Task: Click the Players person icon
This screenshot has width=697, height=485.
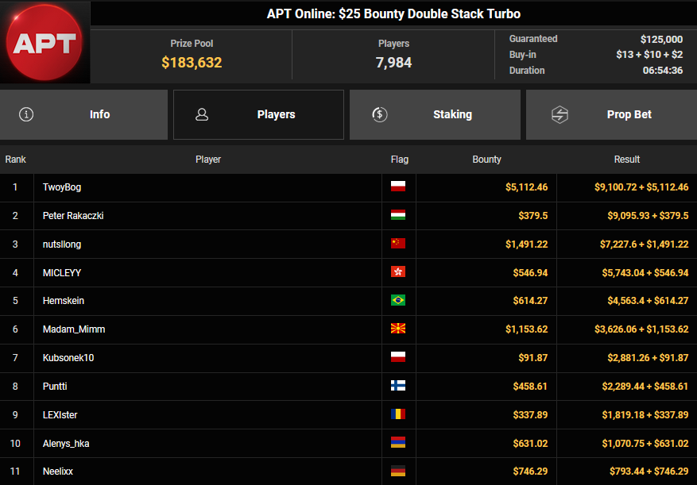Action: (x=202, y=114)
